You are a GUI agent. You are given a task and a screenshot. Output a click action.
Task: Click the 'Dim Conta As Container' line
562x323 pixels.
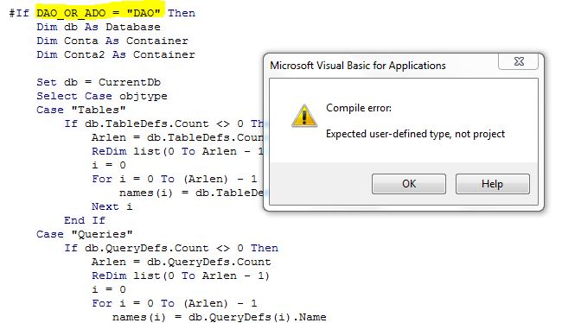click(112, 41)
